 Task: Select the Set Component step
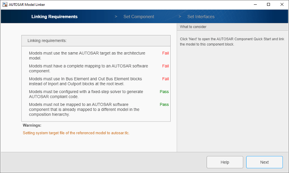[x=138, y=17]
